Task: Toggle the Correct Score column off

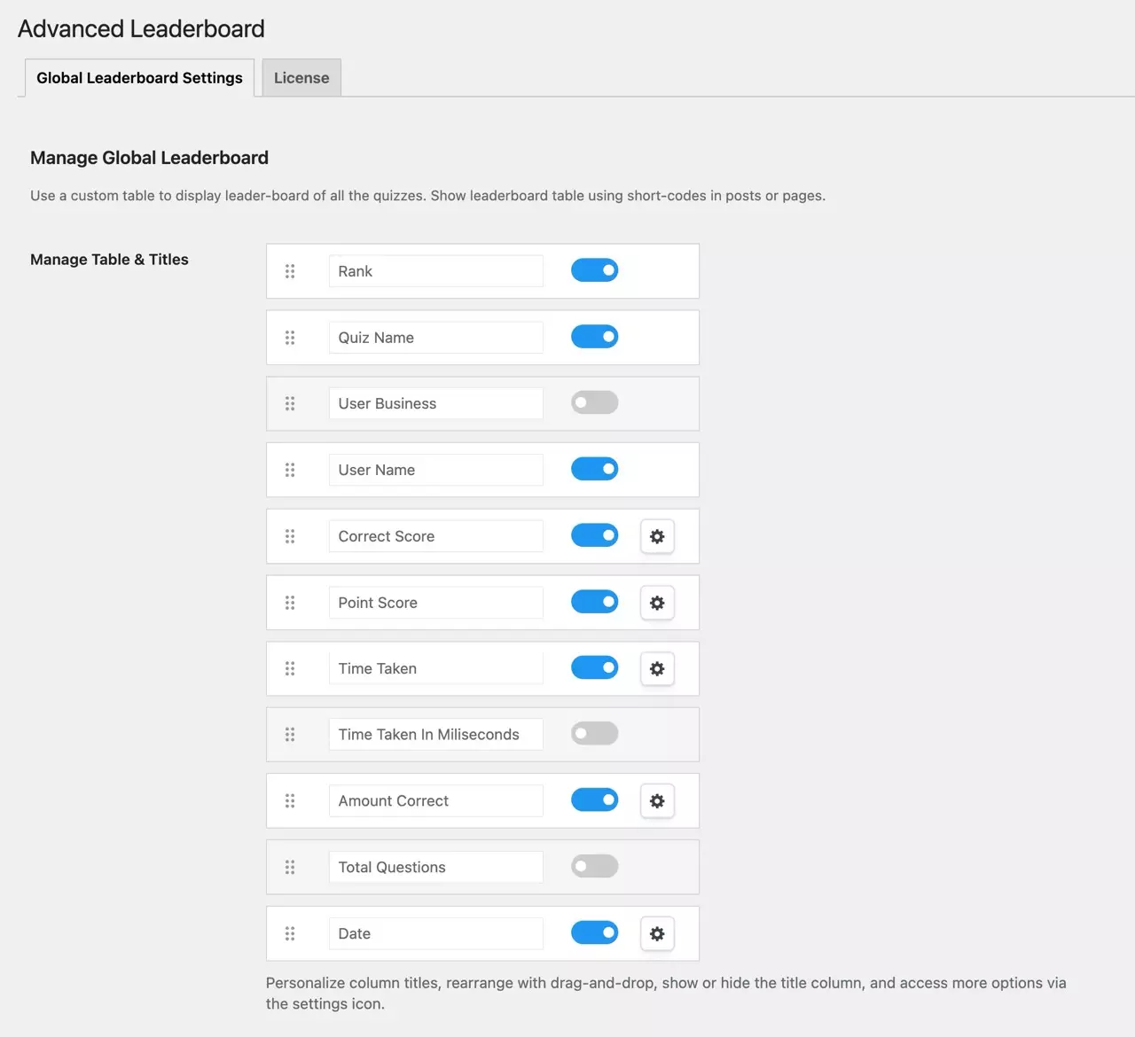Action: (594, 535)
